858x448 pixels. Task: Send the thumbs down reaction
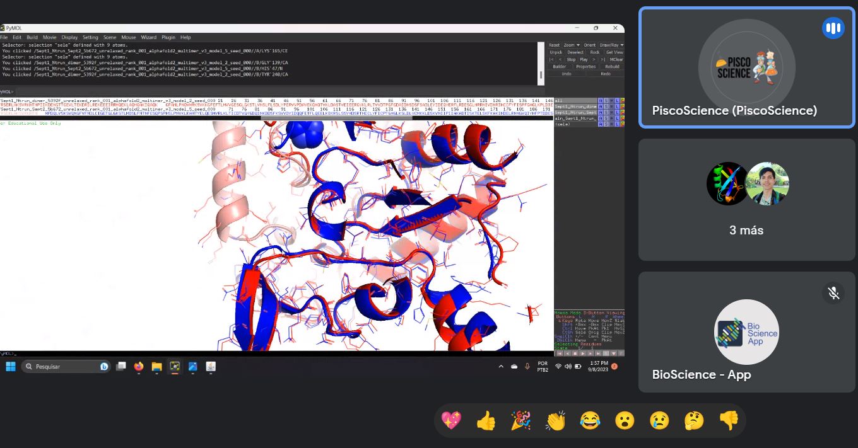(x=729, y=420)
